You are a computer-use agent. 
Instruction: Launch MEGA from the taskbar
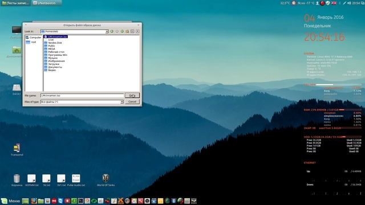(54, 201)
